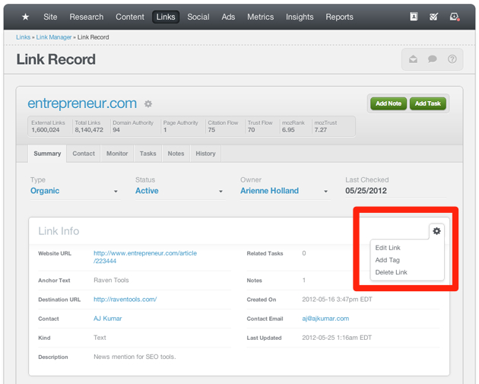The height and width of the screenshot is (384, 479).
Task: Switch to the Tasks tab
Action: click(x=148, y=154)
